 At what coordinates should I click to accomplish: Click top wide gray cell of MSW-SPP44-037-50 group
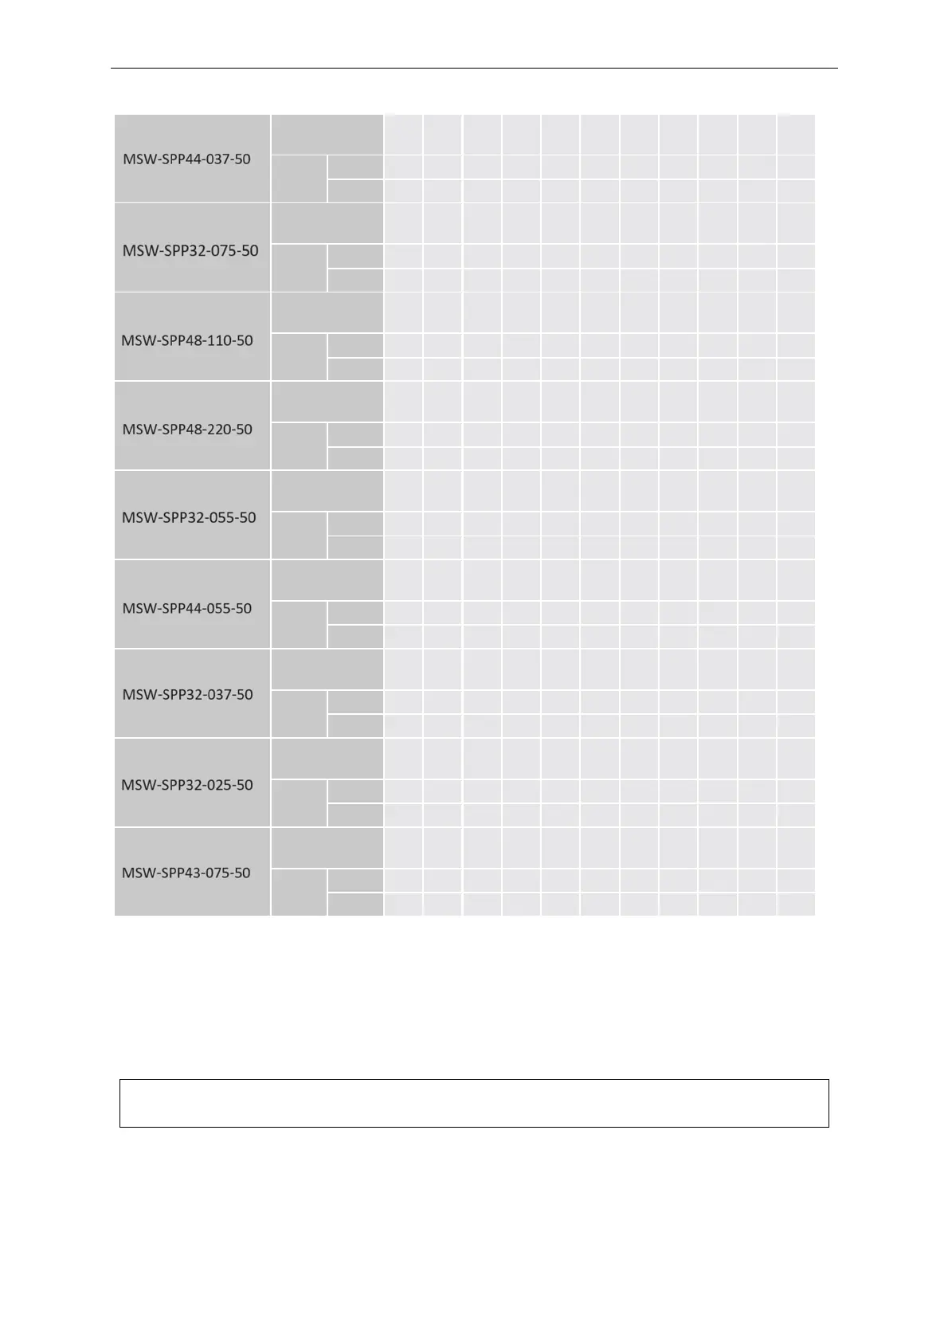coord(327,134)
